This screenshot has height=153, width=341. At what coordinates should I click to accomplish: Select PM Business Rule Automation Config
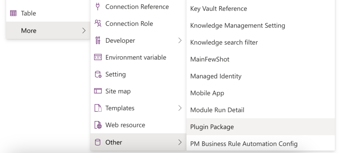pyautogui.click(x=260, y=144)
